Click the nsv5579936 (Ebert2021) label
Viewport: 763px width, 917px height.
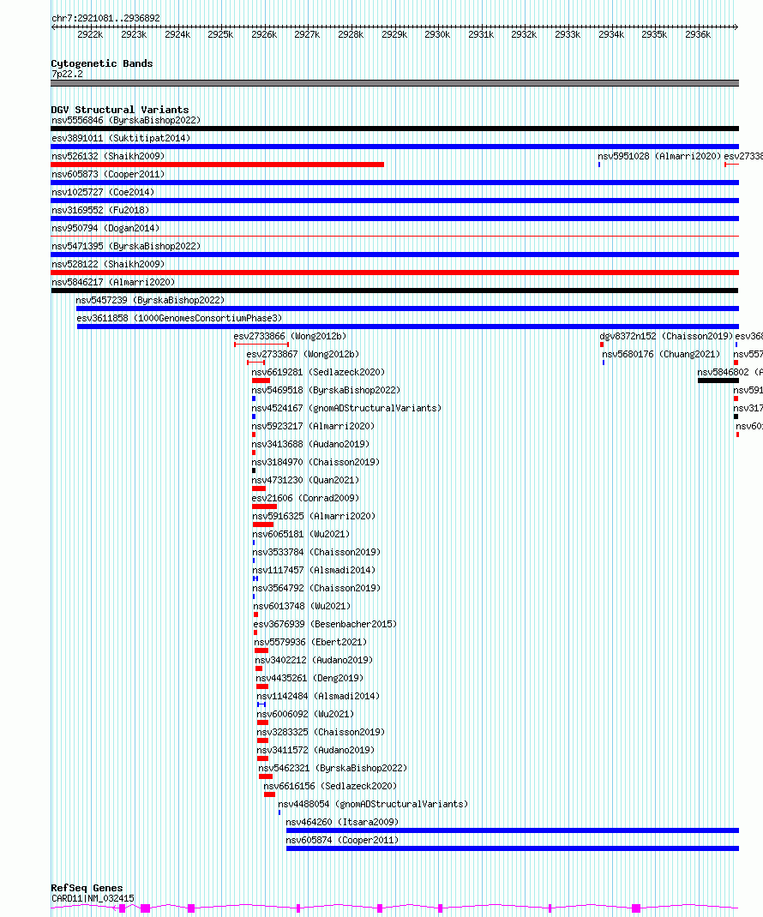point(310,642)
